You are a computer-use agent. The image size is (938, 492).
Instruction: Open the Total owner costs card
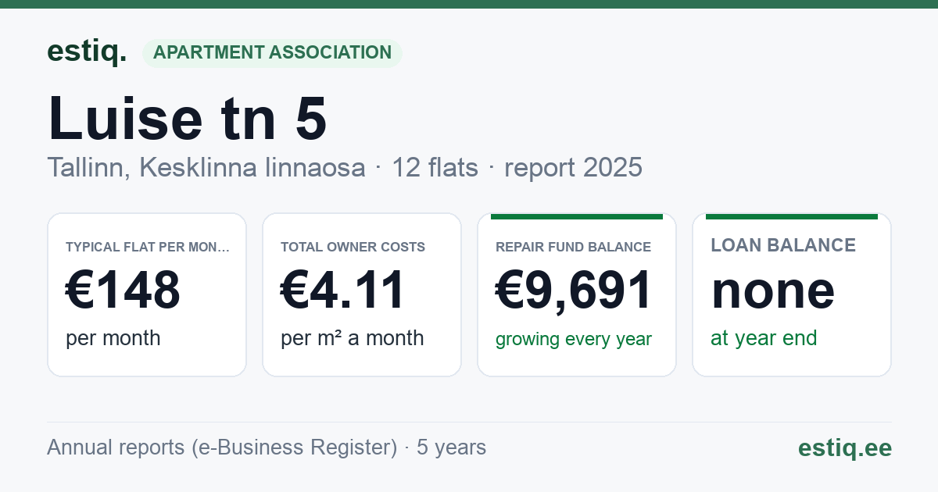click(x=362, y=294)
